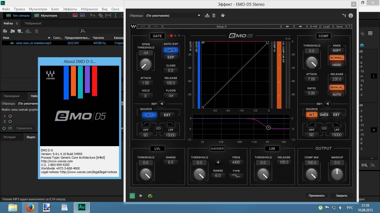Set compressor knee to SOFT

337,50
